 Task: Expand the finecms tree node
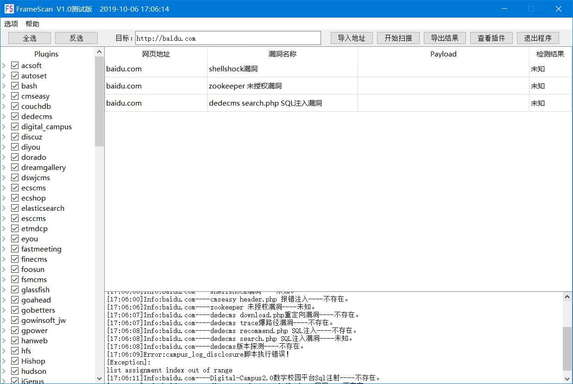click(x=4, y=259)
